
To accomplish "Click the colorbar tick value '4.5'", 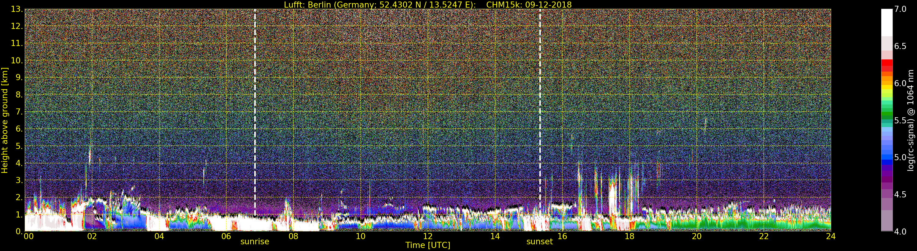I will pyautogui.click(x=900, y=195).
